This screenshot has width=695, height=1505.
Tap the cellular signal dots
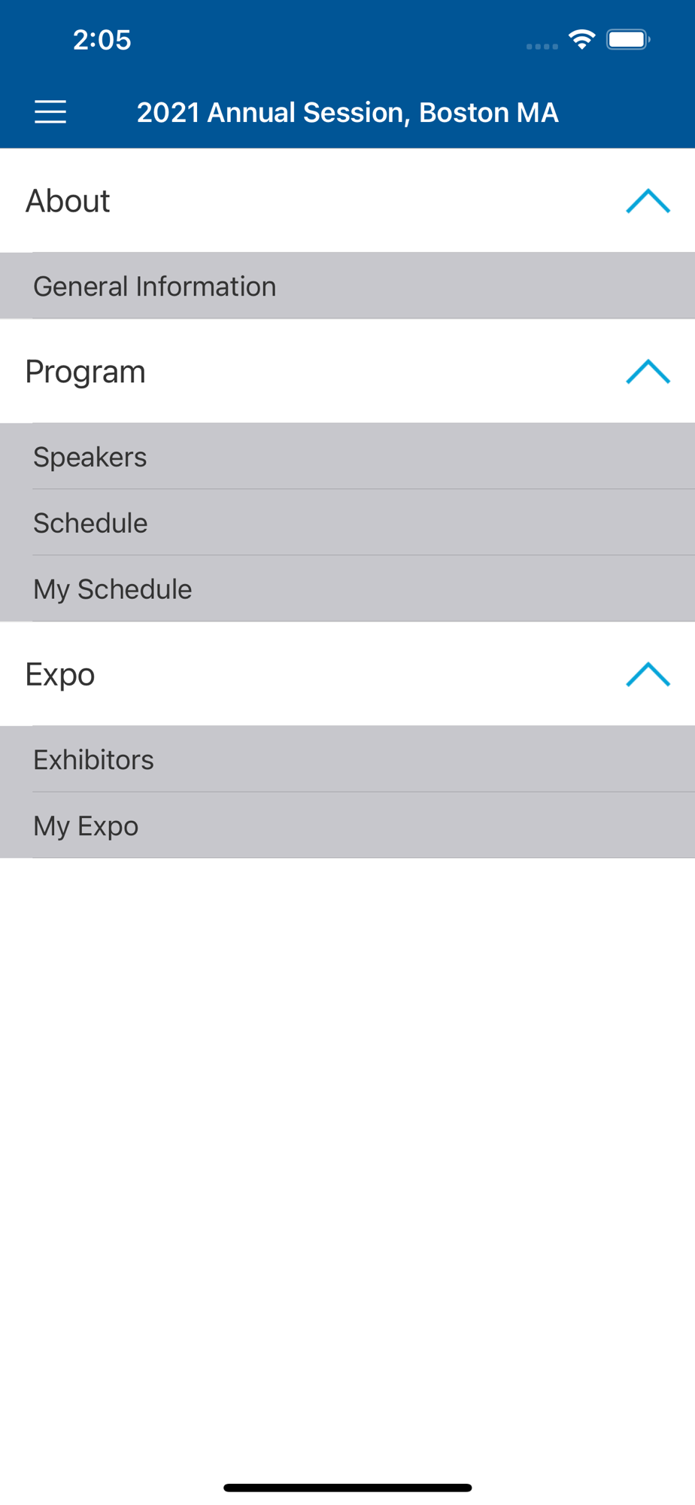point(542,47)
